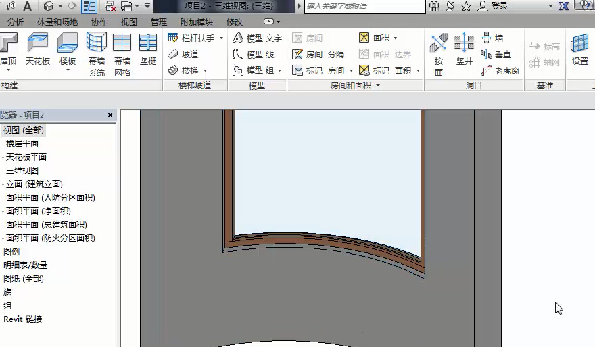Select the 天花板 (Ceiling) tool
Viewport: 595px width, 347px height.
pyautogui.click(x=38, y=49)
